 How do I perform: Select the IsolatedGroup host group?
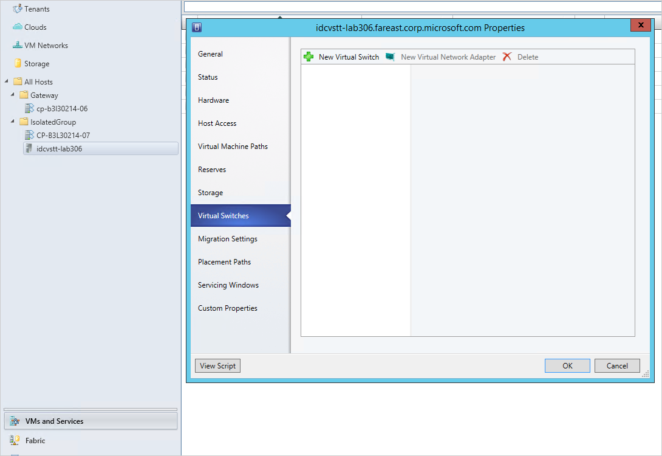(x=53, y=122)
